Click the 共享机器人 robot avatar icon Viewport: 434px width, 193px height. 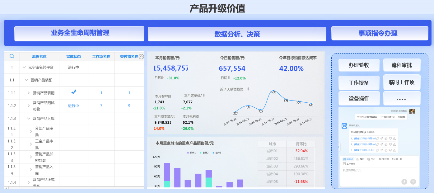(344, 126)
